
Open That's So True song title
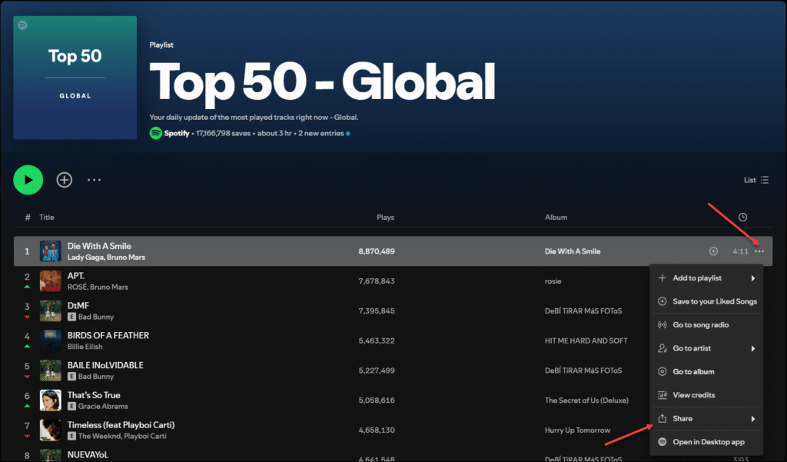[94, 395]
